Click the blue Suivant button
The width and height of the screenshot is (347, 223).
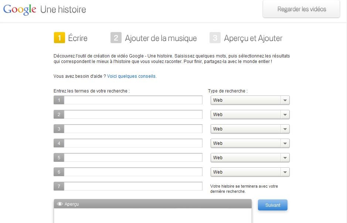pyautogui.click(x=272, y=205)
